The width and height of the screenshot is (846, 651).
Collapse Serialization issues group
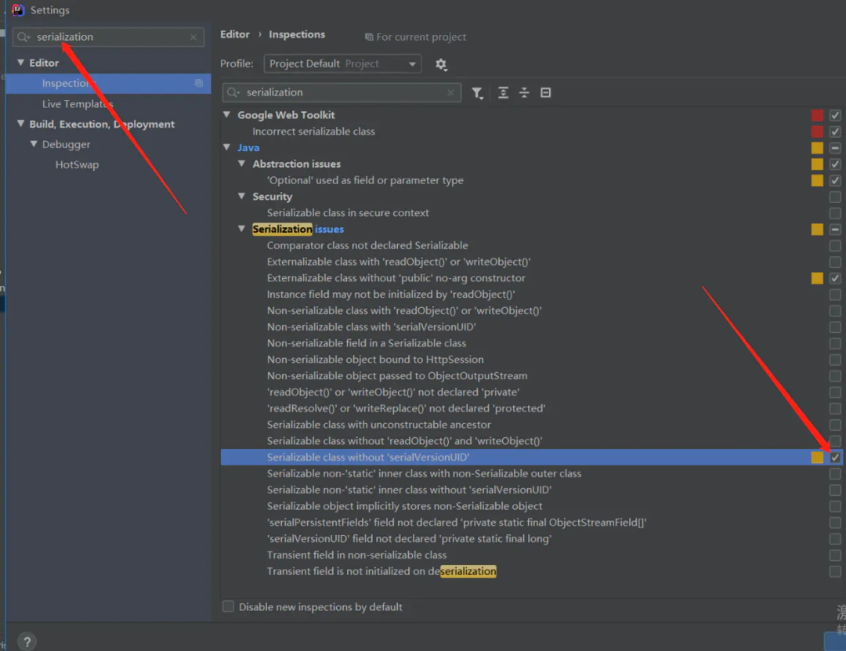tap(242, 229)
